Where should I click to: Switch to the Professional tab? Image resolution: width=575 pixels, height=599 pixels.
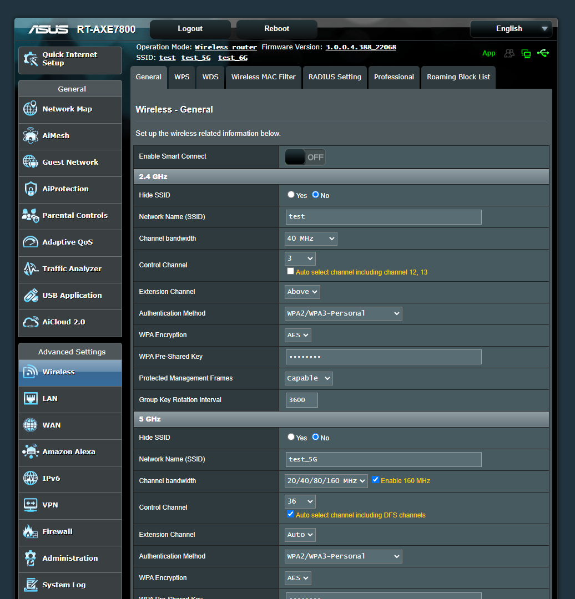tap(394, 77)
